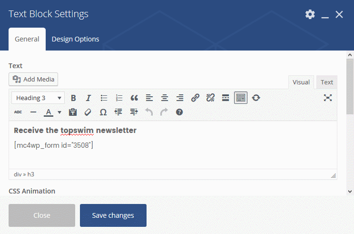Screen dimensions: 354x234
Task: Enable fullscreen editor mode
Action: pyautogui.click(x=328, y=98)
